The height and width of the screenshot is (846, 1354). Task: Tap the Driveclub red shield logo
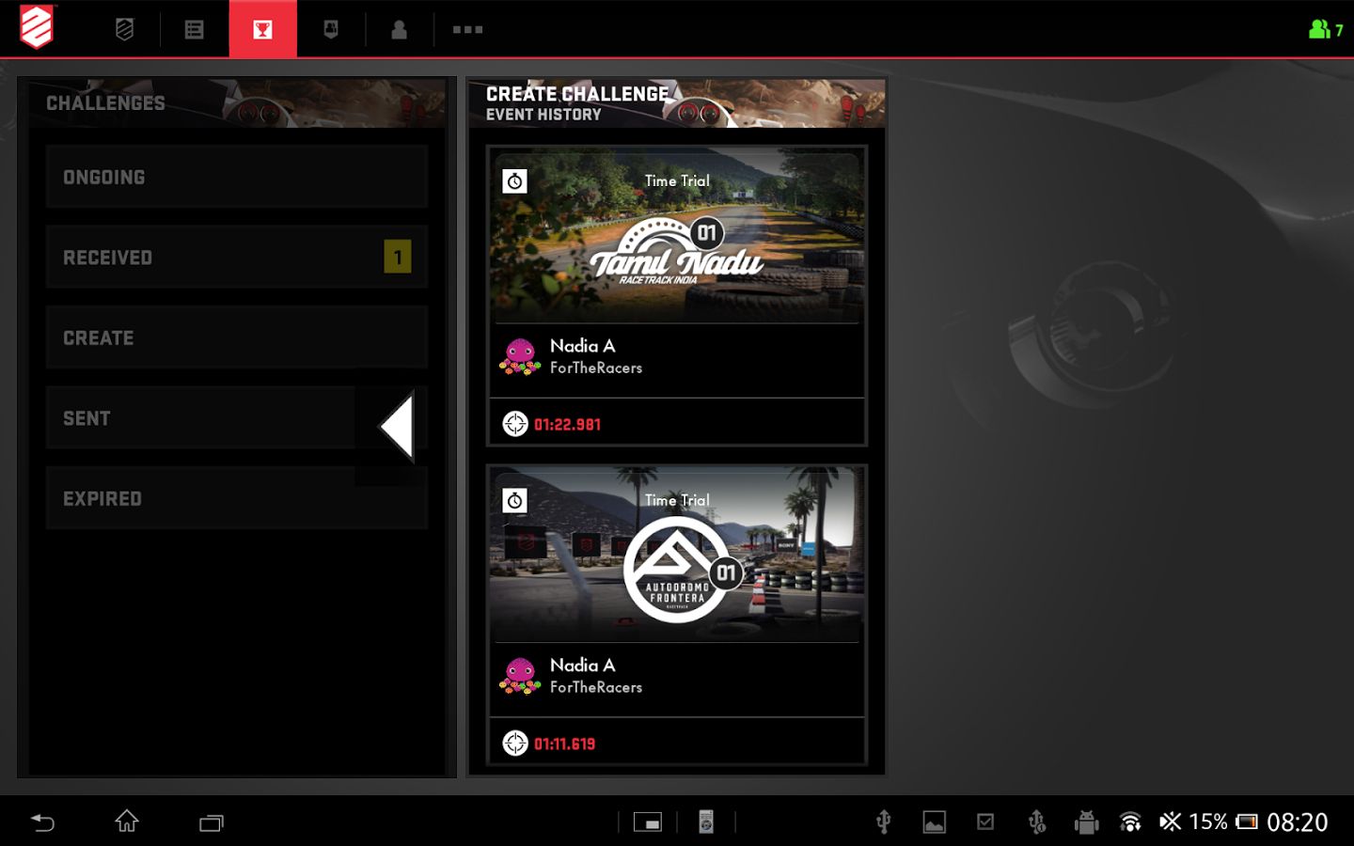[37, 27]
